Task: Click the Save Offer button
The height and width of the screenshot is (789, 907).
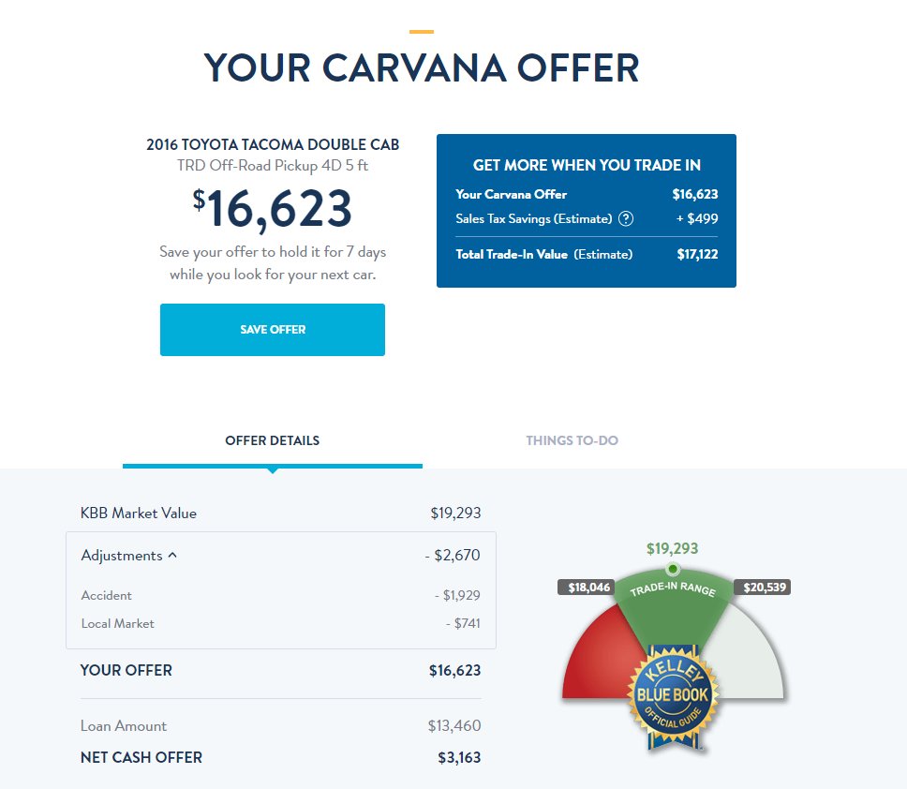Action: (x=273, y=330)
